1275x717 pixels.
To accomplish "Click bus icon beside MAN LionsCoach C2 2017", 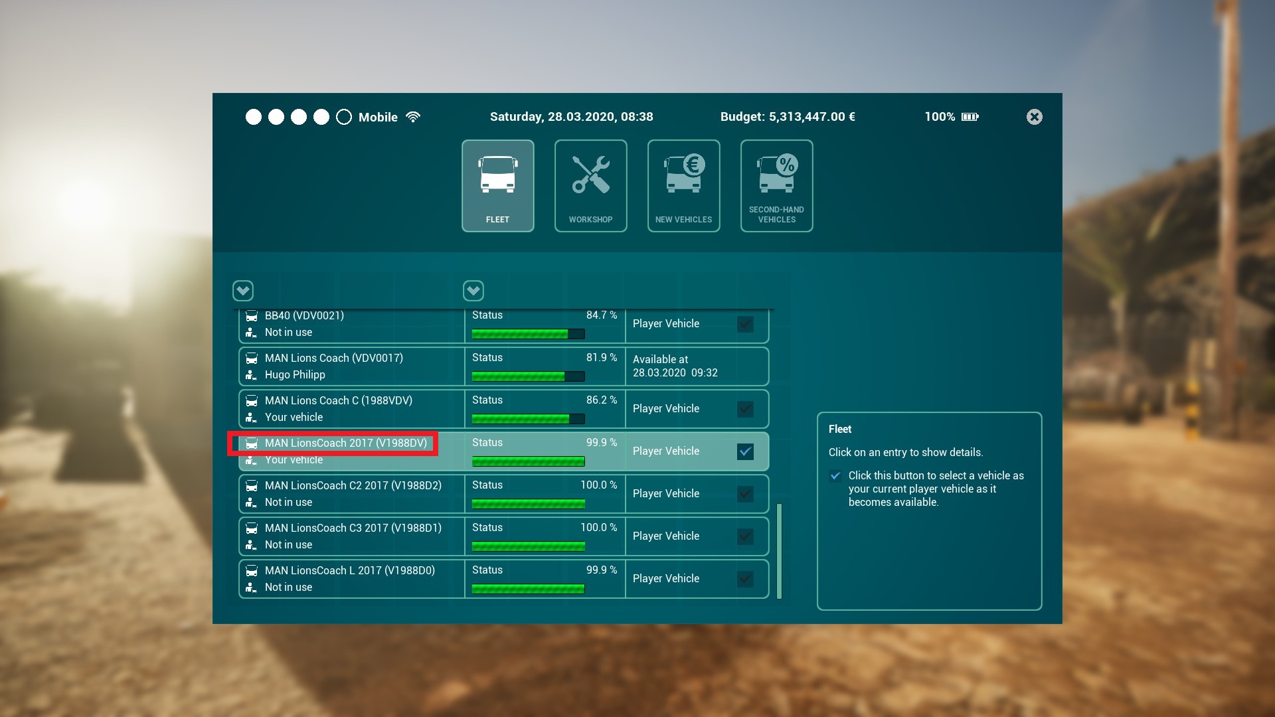I will (x=252, y=486).
